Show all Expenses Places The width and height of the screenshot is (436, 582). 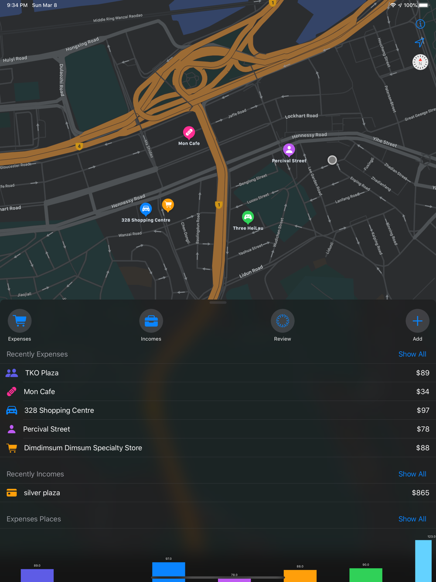[x=412, y=519]
